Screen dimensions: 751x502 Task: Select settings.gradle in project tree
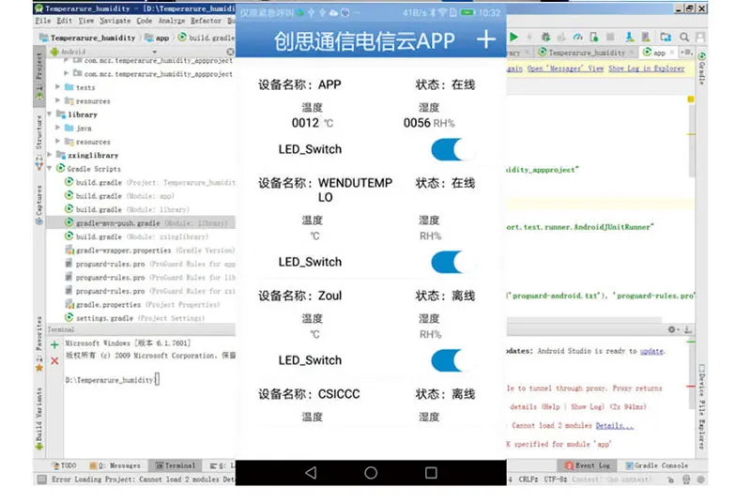point(135,318)
